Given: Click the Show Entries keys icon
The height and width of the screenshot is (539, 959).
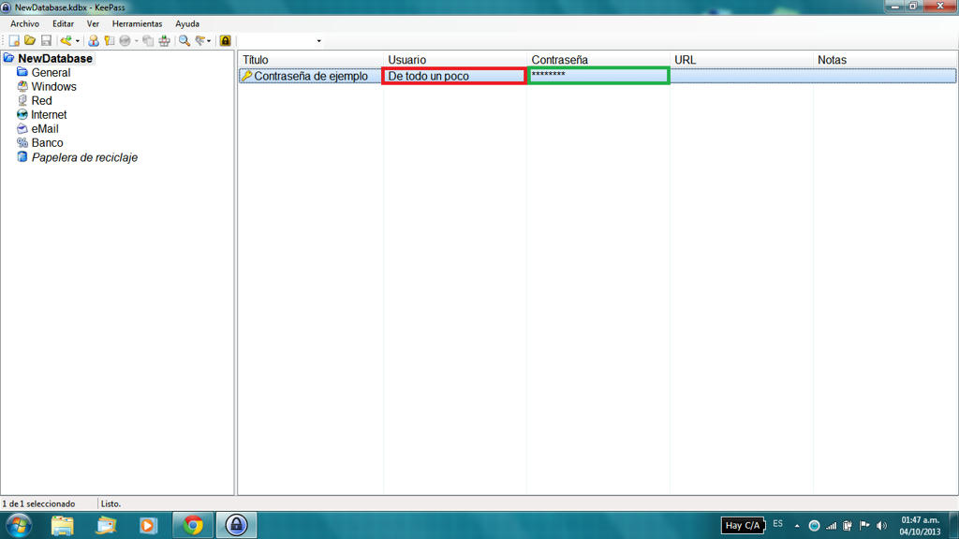Looking at the screenshot, I should [x=200, y=41].
